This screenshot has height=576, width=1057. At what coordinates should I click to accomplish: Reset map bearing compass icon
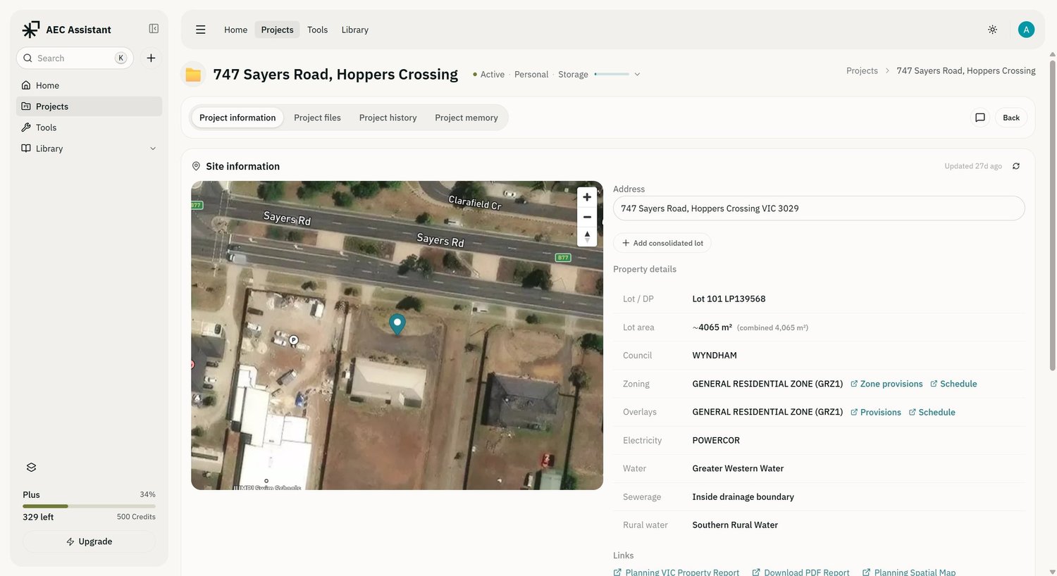[x=587, y=237]
